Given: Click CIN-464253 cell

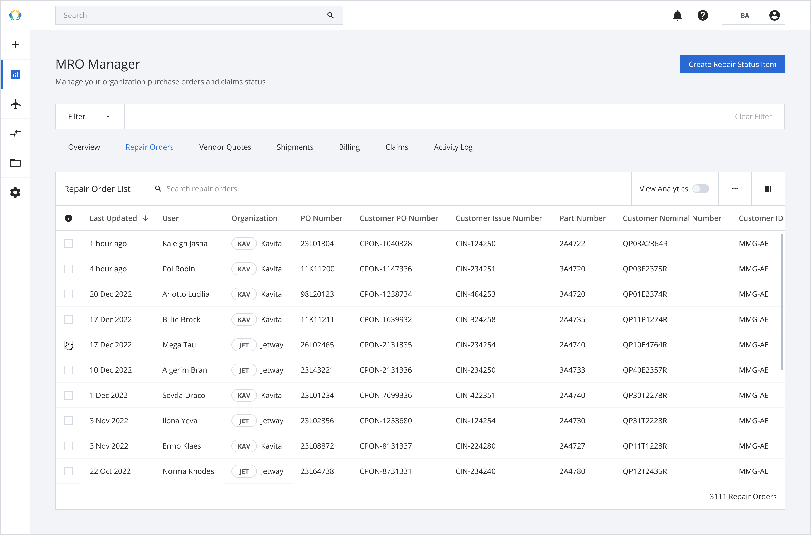Looking at the screenshot, I should (x=475, y=294).
